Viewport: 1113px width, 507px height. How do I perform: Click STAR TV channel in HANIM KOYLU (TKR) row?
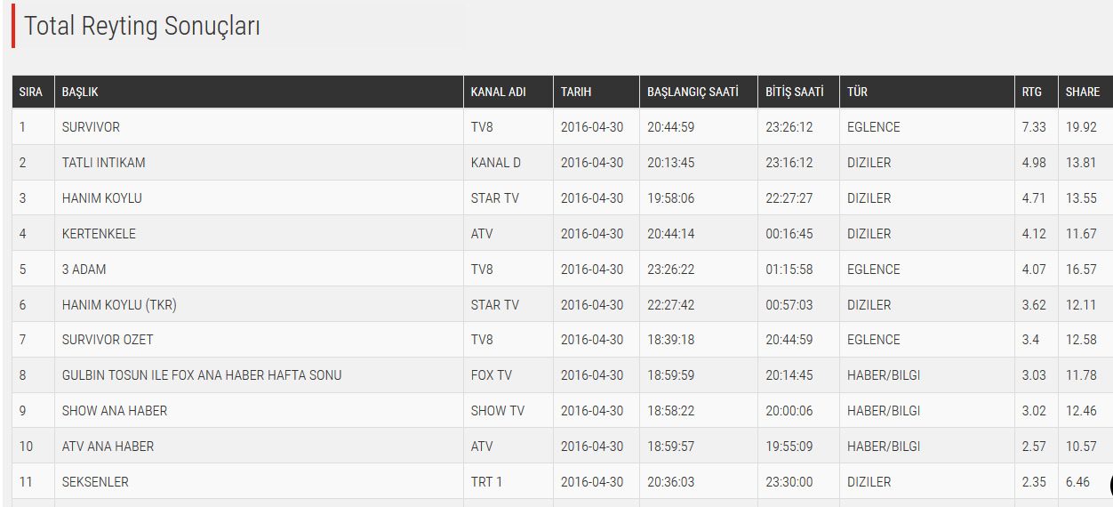tap(494, 304)
